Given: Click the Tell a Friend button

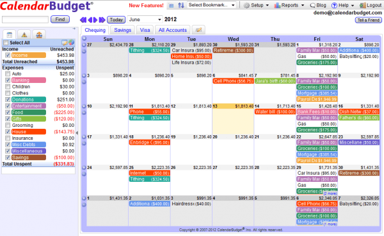Looking at the screenshot, I should [x=369, y=20].
